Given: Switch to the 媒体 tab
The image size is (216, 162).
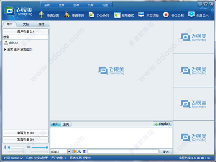Looking at the screenshot, I should coord(41,24).
